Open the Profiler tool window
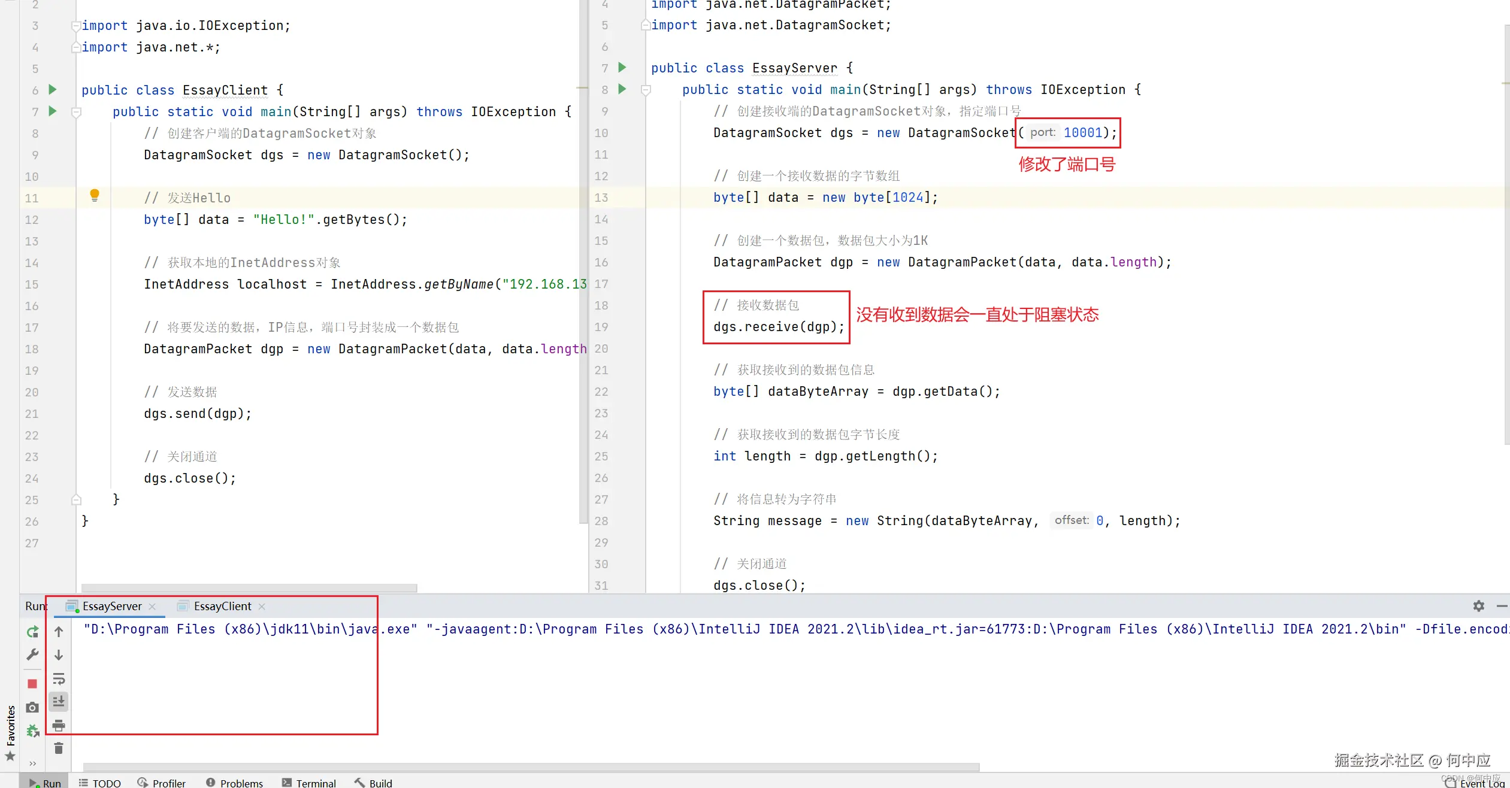This screenshot has width=1510, height=788. (x=162, y=783)
